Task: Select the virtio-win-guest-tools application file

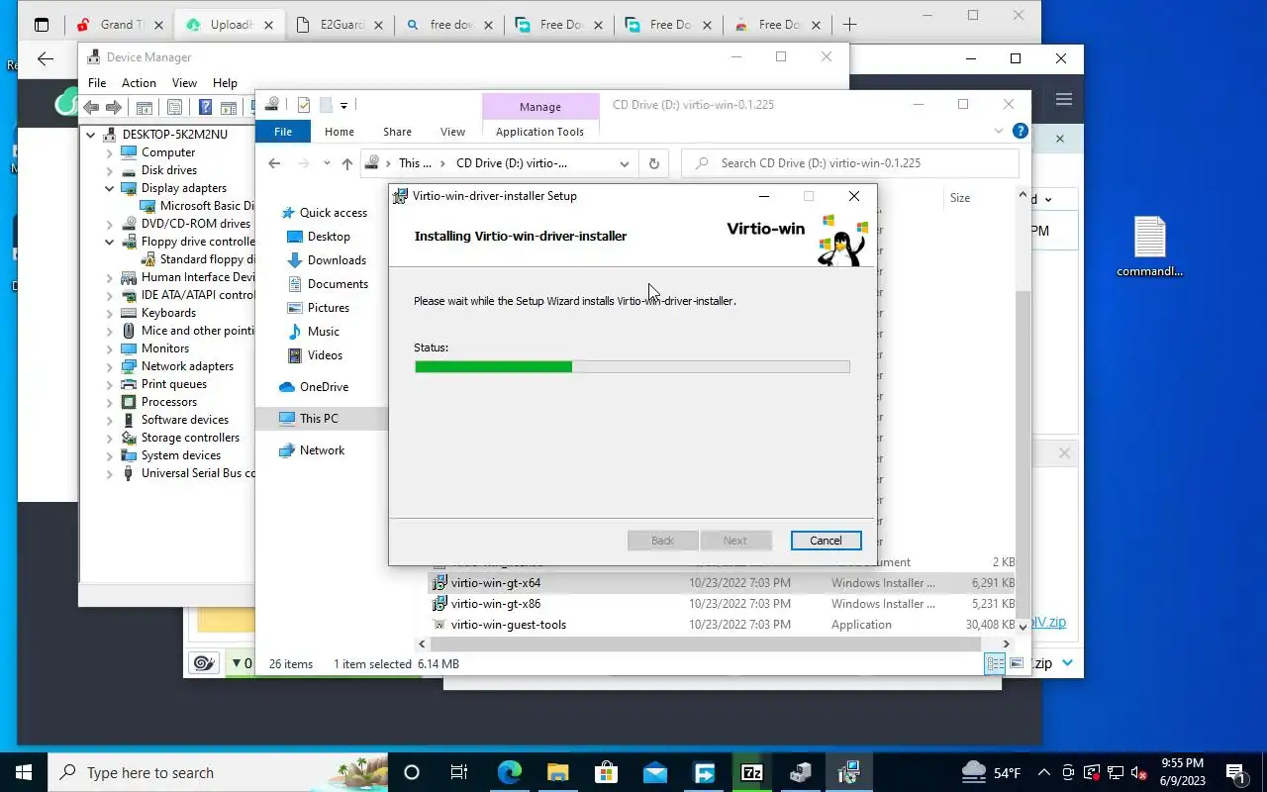Action: [509, 625]
